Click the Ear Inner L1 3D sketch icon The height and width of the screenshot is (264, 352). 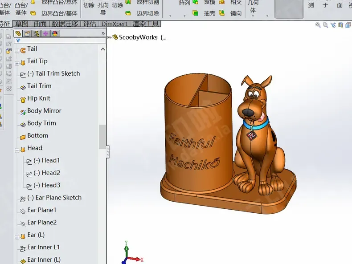(23, 249)
